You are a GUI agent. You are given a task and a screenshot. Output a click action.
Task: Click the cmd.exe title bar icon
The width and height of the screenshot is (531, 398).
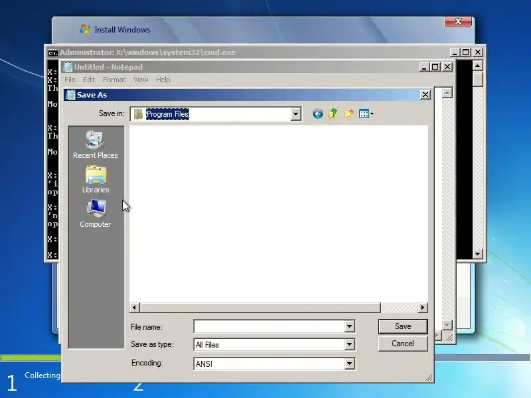(52, 53)
